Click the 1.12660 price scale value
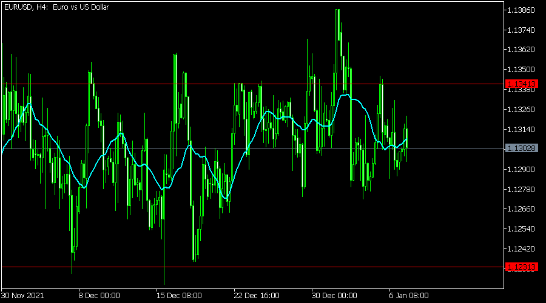Image resolution: width=546 pixels, height=303 pixels. [x=521, y=208]
